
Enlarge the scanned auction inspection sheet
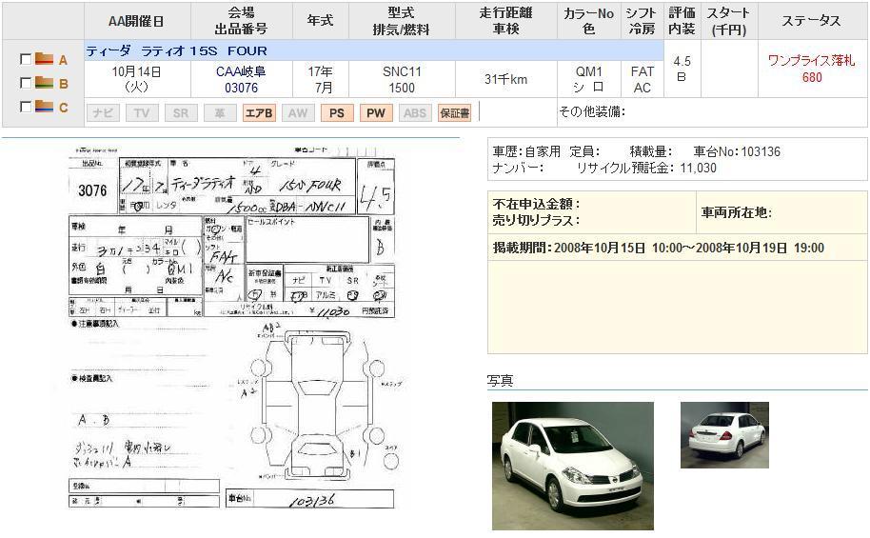click(x=231, y=328)
